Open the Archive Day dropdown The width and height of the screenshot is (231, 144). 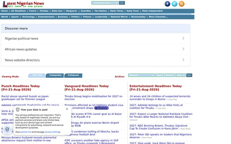[160, 75]
